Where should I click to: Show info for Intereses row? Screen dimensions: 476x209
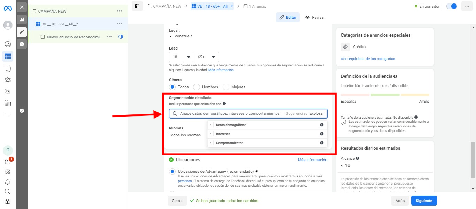pyautogui.click(x=322, y=134)
